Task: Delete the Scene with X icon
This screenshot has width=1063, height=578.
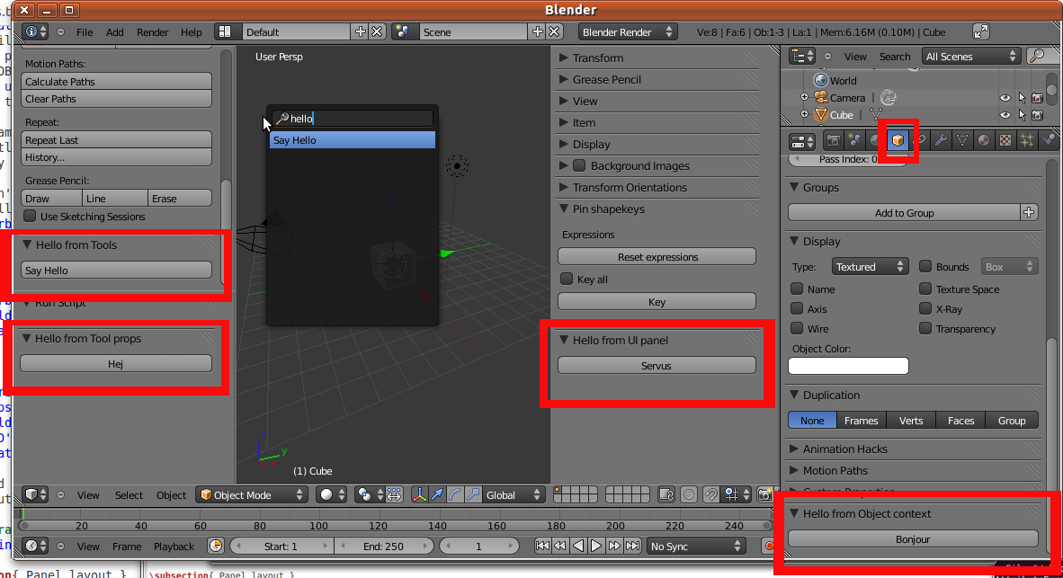Action: click(555, 31)
